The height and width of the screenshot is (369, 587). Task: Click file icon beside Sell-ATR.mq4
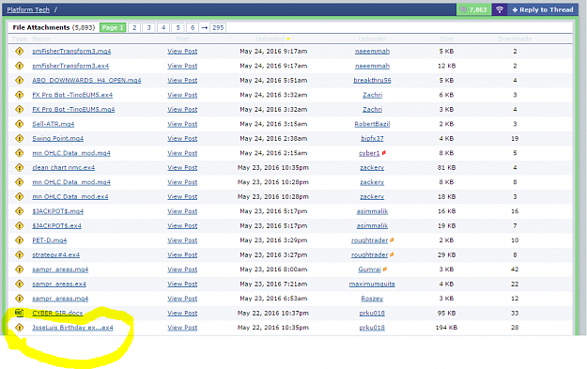[x=20, y=124]
